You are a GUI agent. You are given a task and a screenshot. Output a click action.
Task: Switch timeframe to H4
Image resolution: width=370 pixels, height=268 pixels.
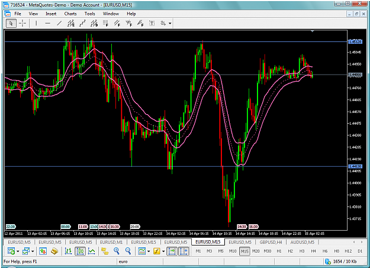[313, 251]
